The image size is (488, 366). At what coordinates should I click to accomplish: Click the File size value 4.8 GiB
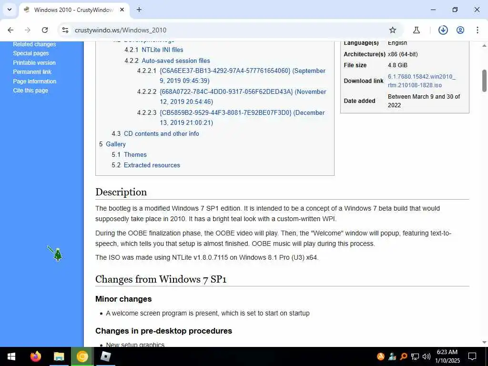(x=397, y=65)
